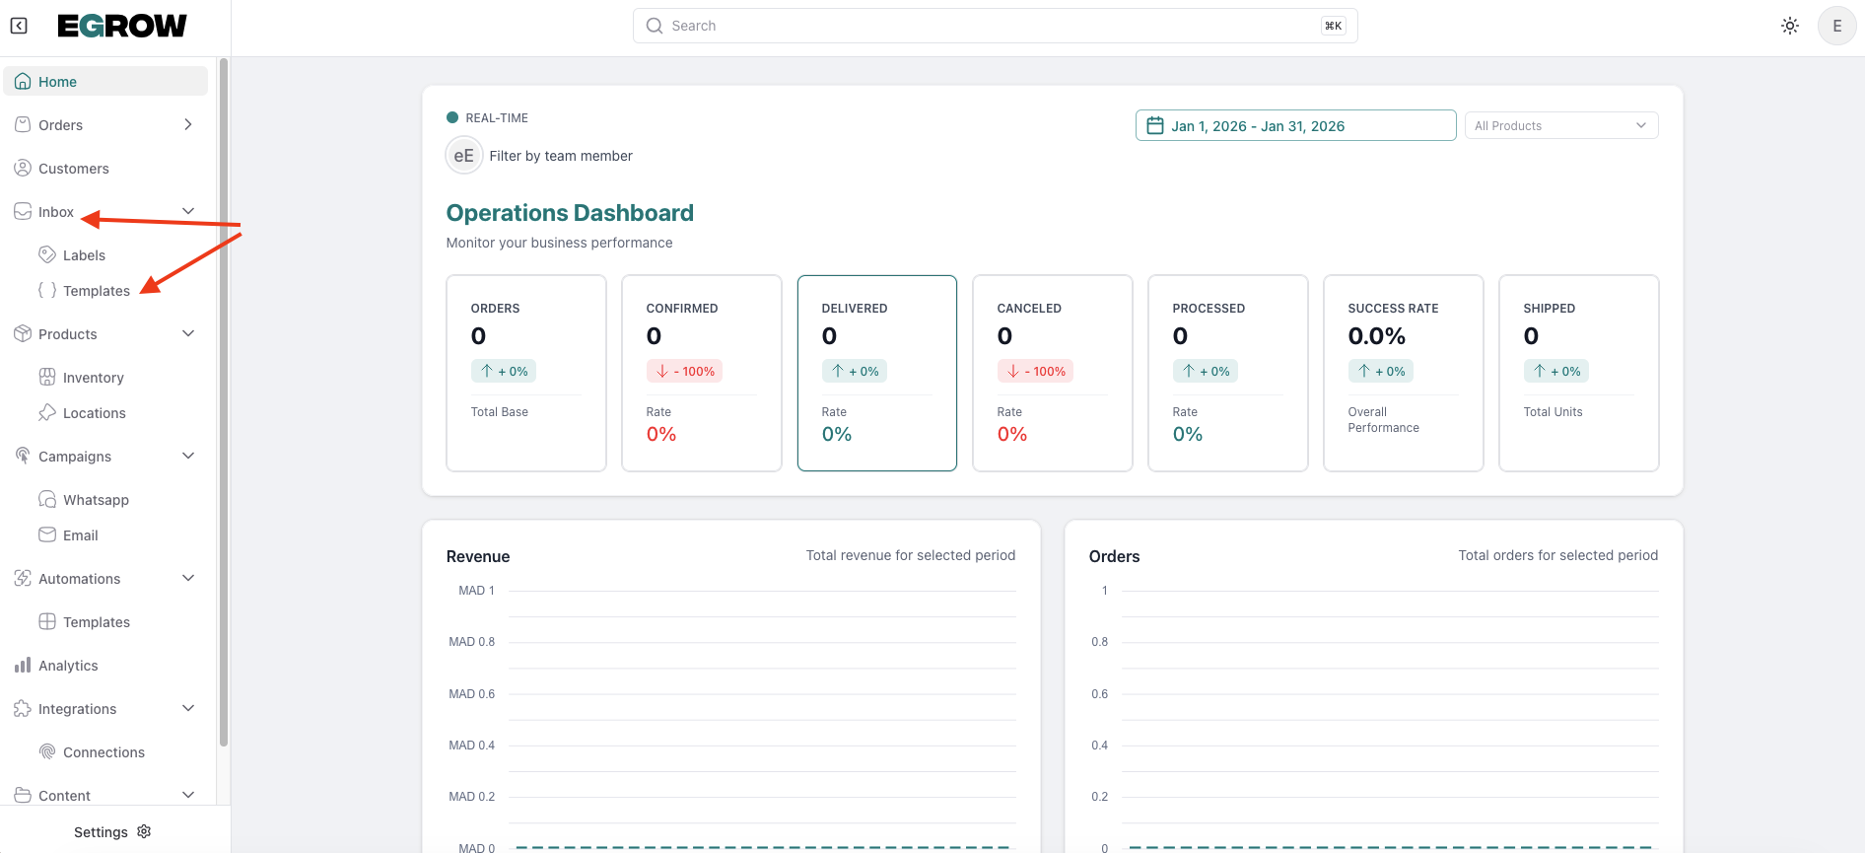Viewport: 1865px width, 853px height.
Task: Select the Delivered stats card
Action: coord(876,373)
